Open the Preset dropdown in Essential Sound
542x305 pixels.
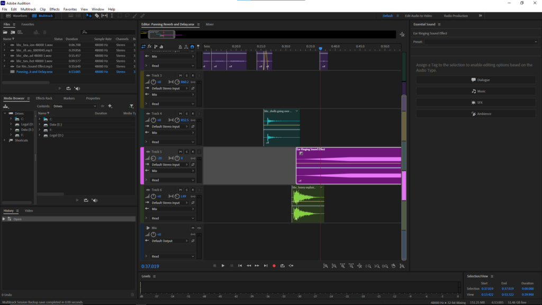click(481, 41)
